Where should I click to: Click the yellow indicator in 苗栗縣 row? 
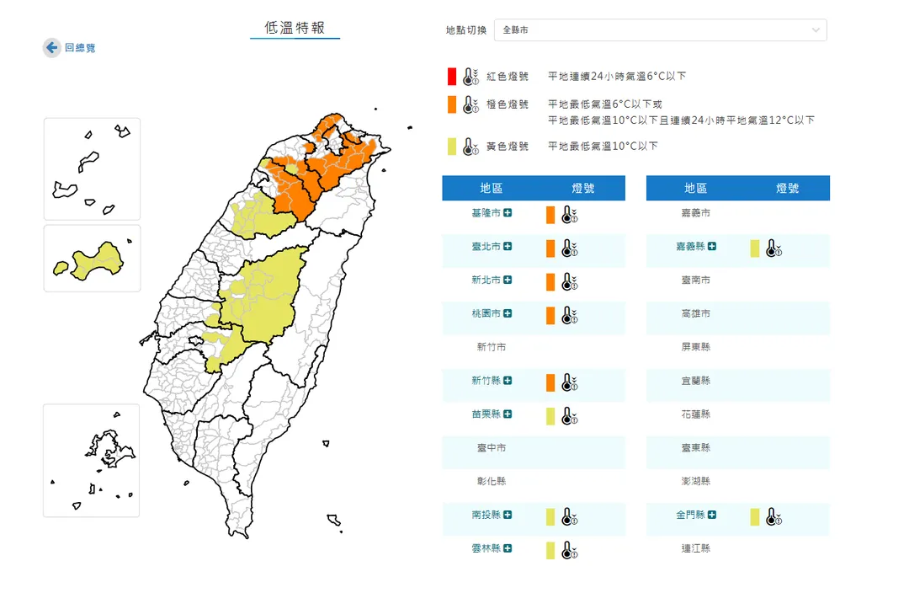click(x=550, y=416)
